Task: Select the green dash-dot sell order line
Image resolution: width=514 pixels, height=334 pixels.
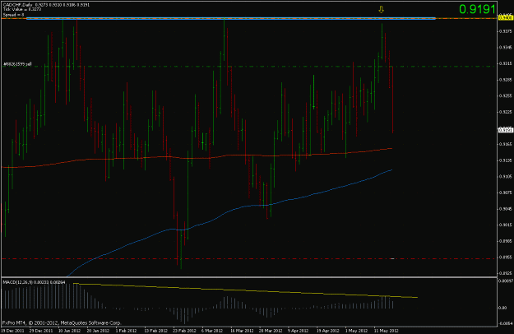Action: 249,67
